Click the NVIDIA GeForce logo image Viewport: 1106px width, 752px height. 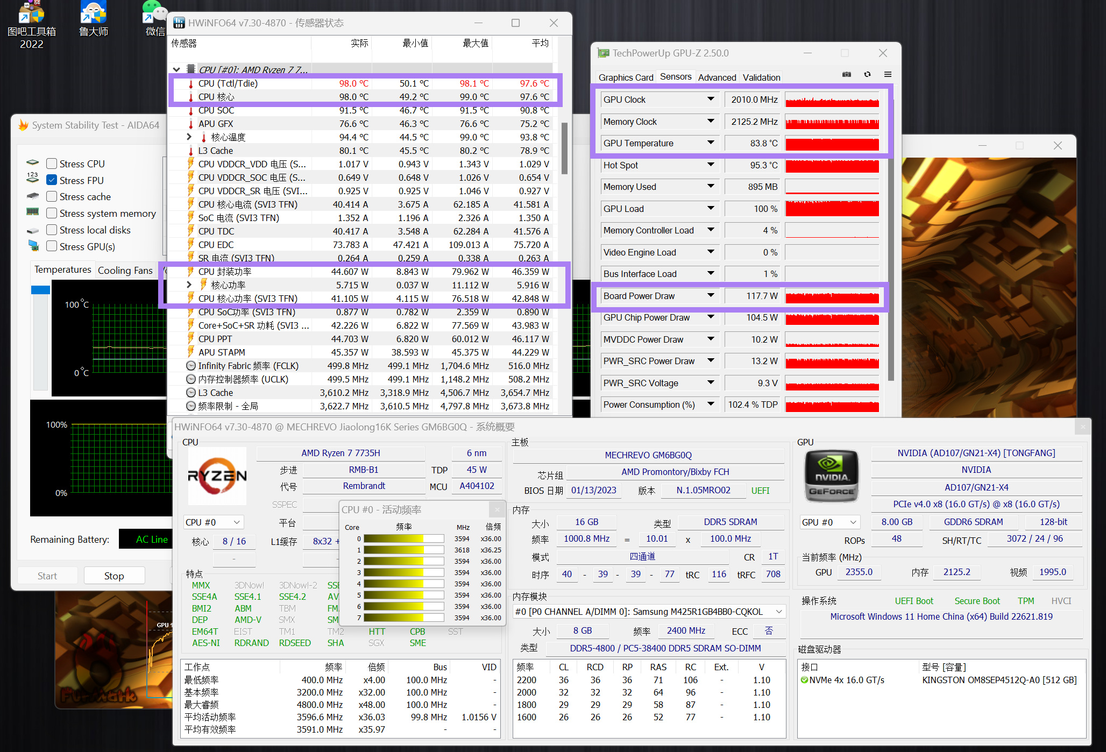[831, 476]
